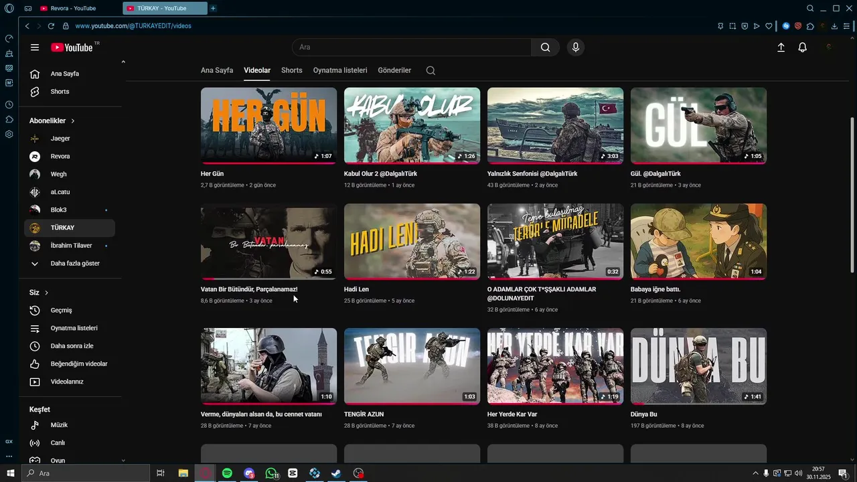857x482 pixels.
Task: Click the Shazam extension icon
Action: tap(786, 26)
